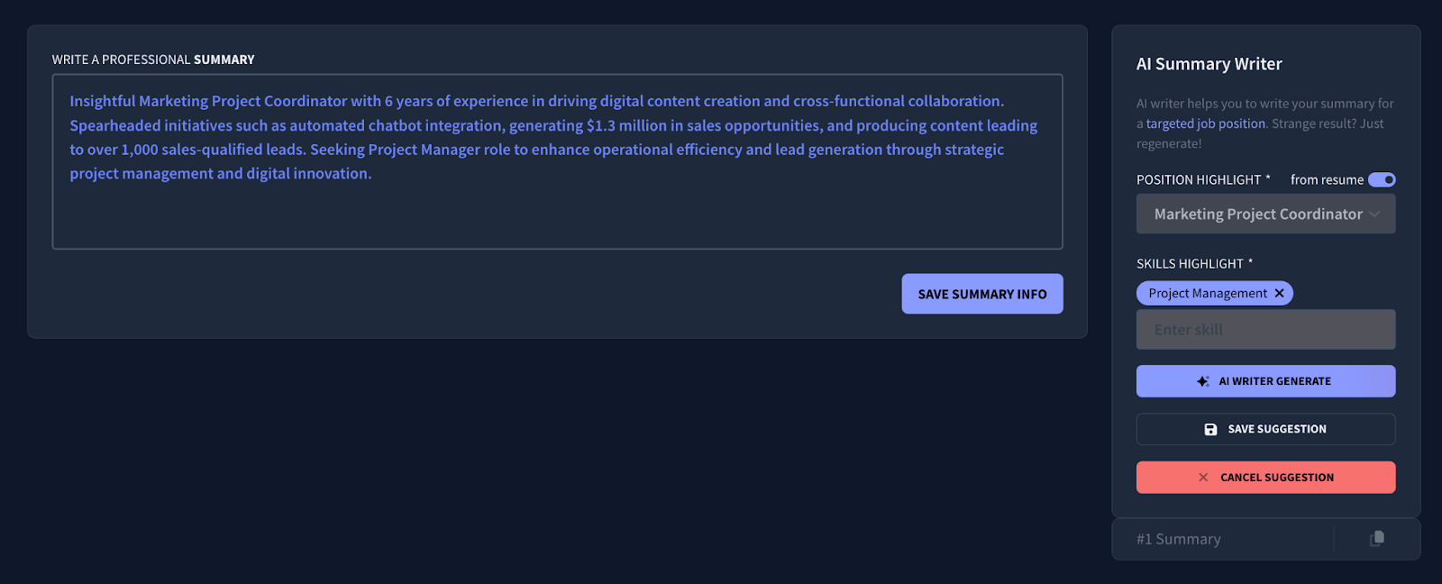Screen dimensions: 1442x584
Task: Cancel the AI suggestion
Action: tap(1265, 478)
